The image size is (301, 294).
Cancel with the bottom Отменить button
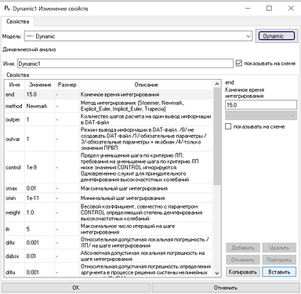(226, 288)
